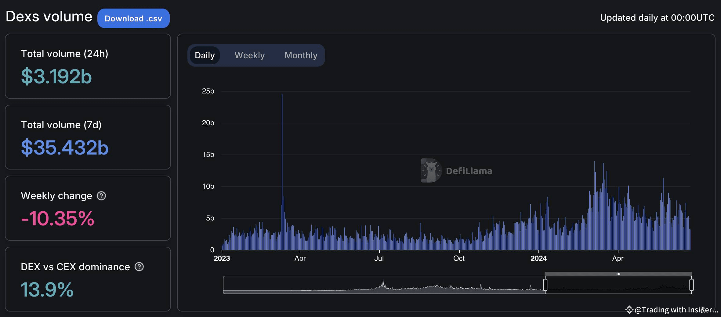This screenshot has height=317, width=721.
Task: Click the Binance logo icon beside the watermark
Action: pos(629,310)
